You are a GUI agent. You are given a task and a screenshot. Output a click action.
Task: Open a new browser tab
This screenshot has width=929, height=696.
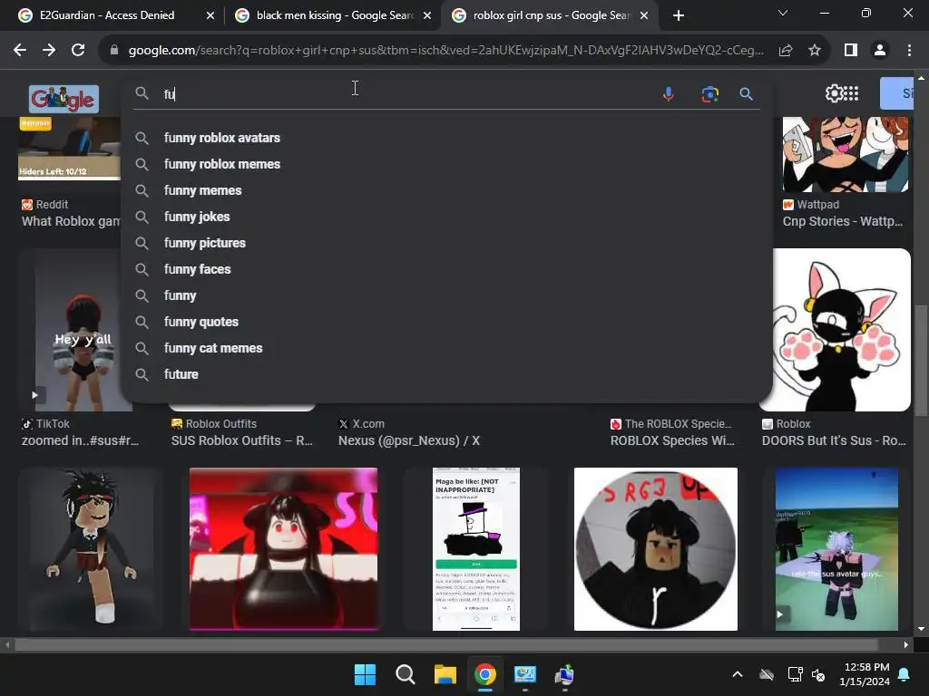point(679,15)
